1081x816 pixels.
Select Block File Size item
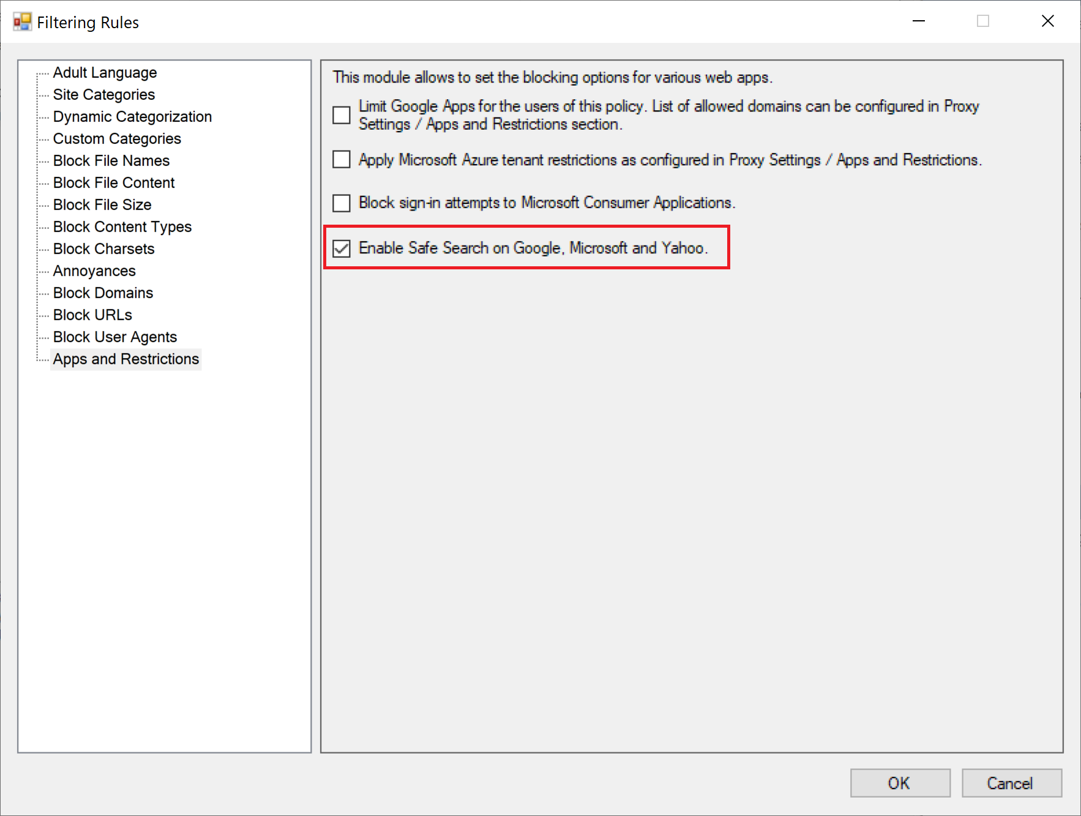[102, 205]
